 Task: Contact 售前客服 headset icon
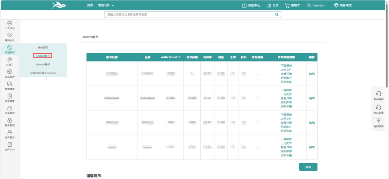point(379,94)
